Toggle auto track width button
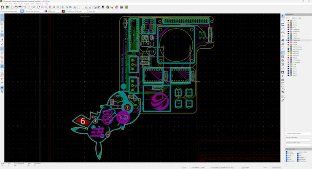Screen dimensions: 312x169 coord(22,11)
